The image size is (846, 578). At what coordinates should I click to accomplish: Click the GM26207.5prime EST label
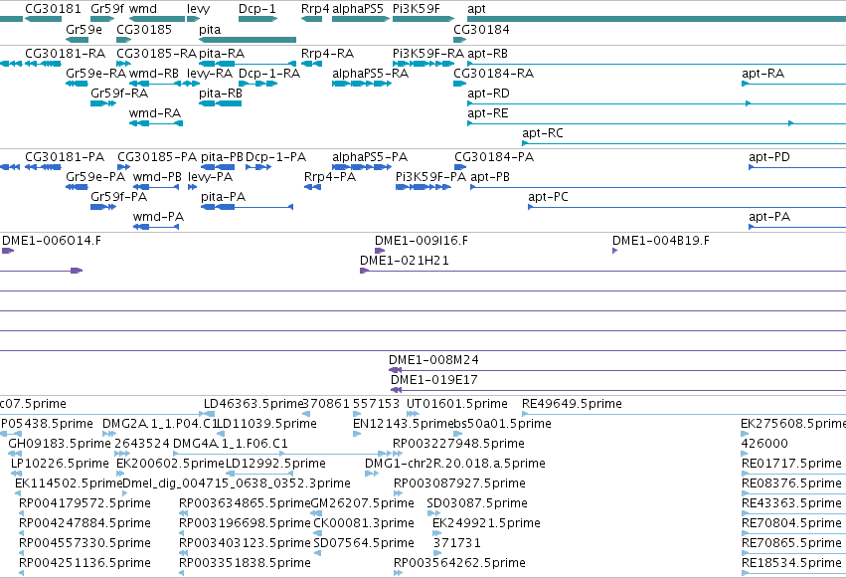coord(363,503)
